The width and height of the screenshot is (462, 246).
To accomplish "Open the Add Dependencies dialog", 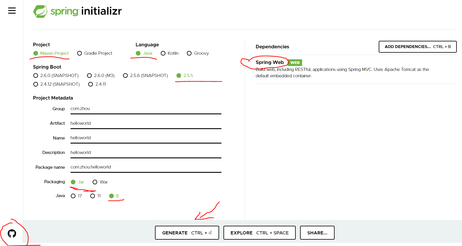I will pos(418,47).
